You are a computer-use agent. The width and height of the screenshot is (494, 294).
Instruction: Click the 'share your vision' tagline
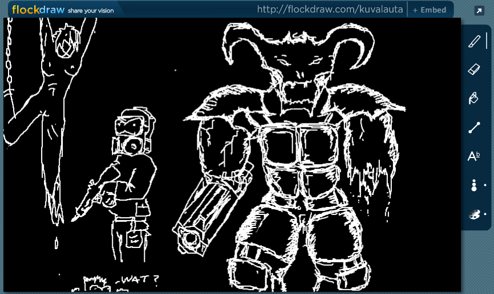point(91,11)
